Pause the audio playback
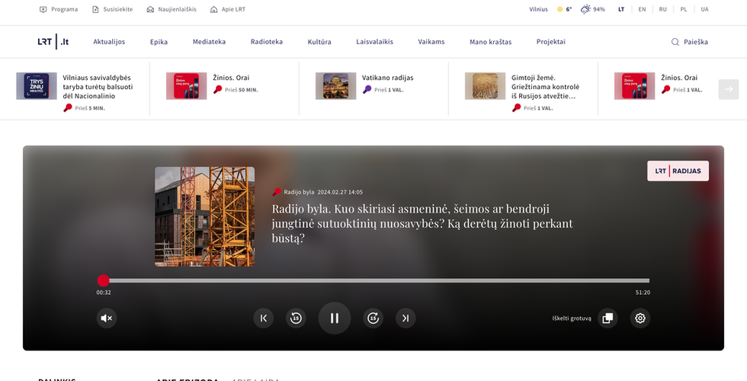 tap(335, 319)
